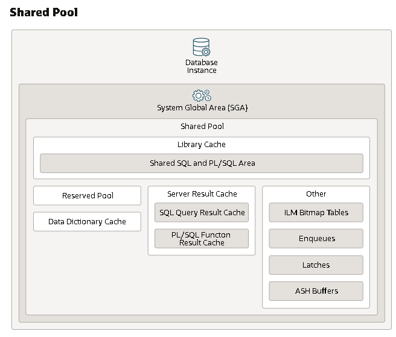
Task: Click the Shared Pool container label
Action: (202, 127)
